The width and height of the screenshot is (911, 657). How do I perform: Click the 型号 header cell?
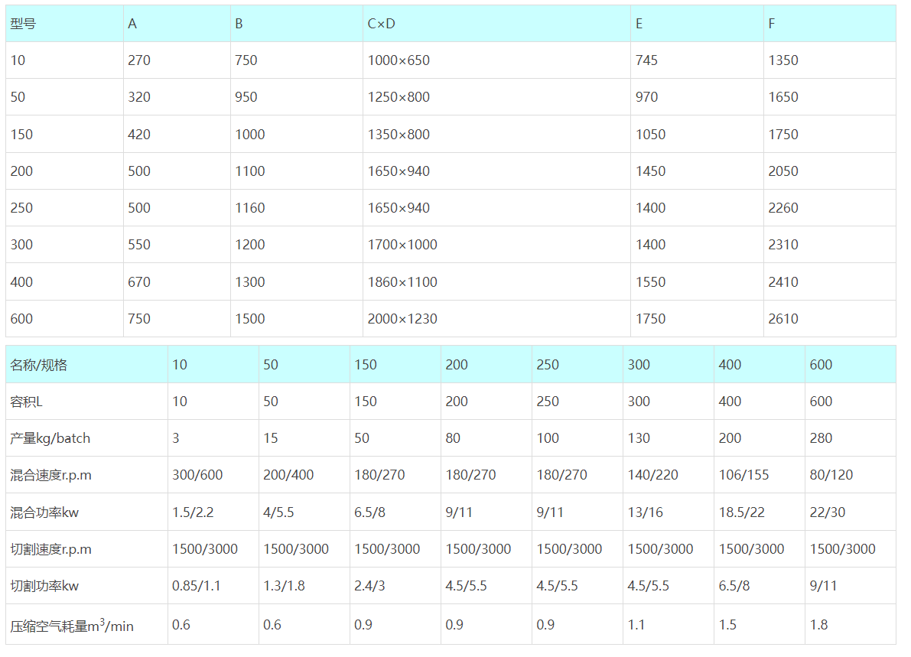point(23,24)
